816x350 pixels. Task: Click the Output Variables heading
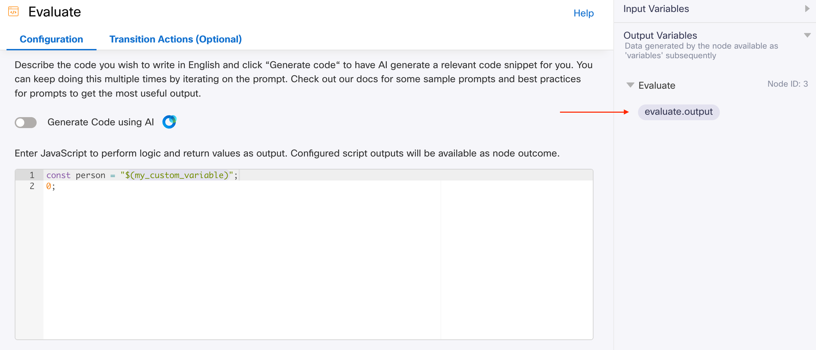(x=660, y=36)
